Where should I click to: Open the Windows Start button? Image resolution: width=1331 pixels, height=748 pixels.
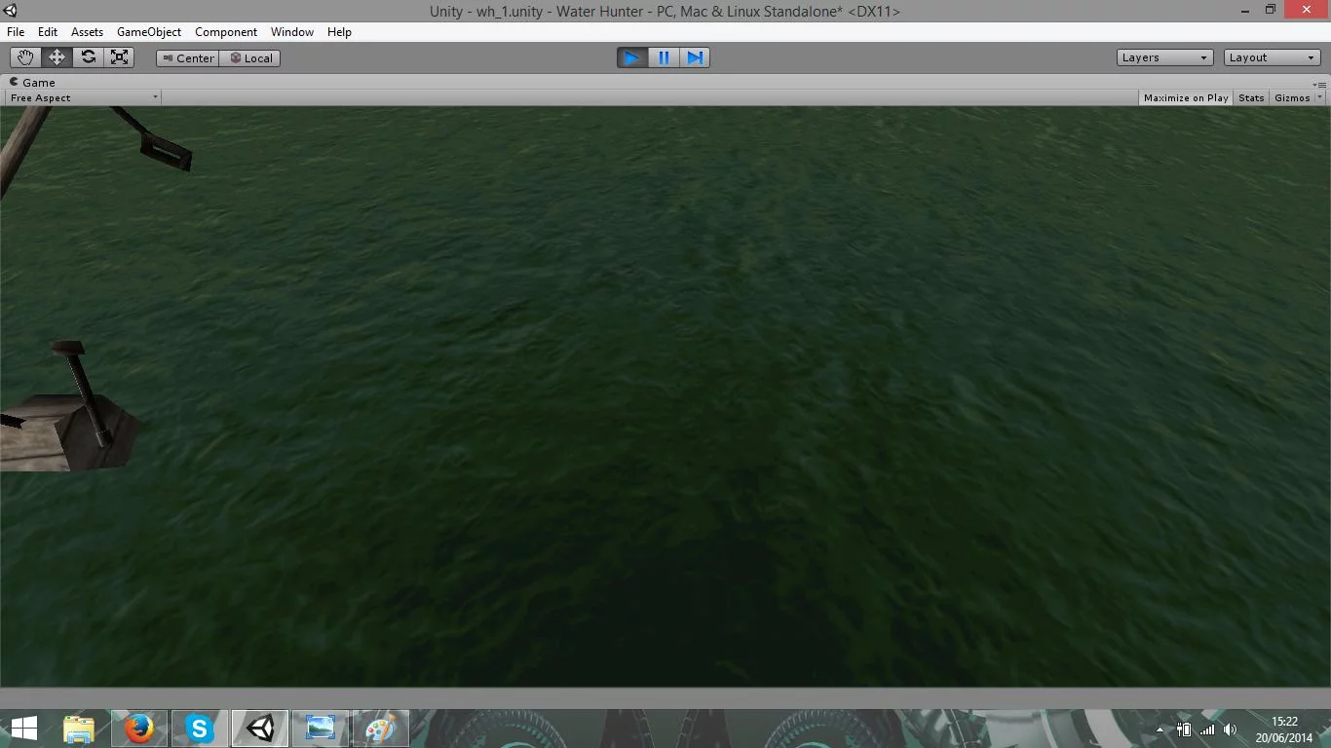[23, 729]
